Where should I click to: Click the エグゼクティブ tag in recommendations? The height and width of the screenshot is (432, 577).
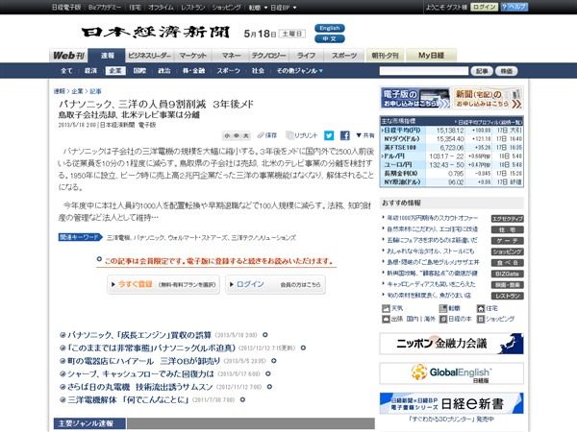coord(507,219)
